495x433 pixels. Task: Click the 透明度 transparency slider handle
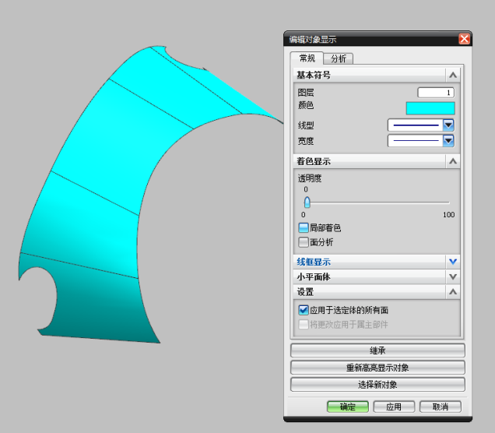pos(307,202)
